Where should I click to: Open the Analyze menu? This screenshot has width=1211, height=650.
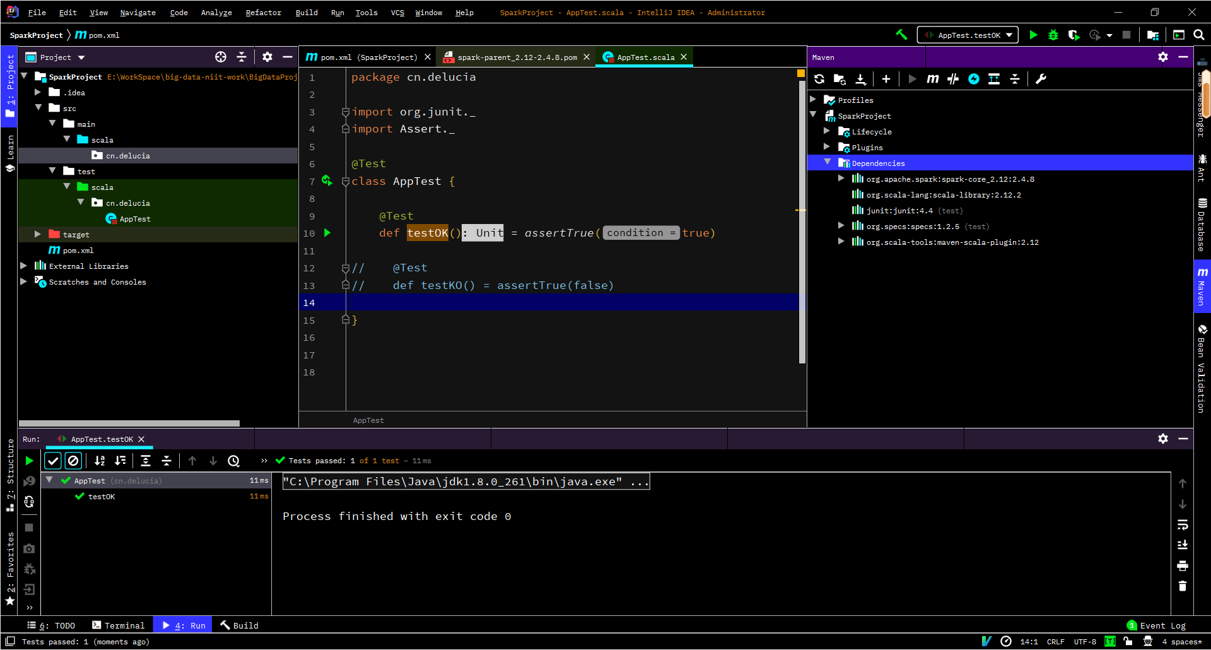[x=216, y=12]
